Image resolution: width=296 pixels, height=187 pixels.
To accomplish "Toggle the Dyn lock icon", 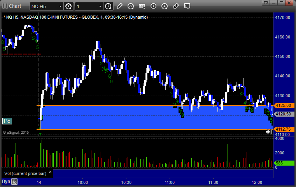I will click(x=14, y=182).
